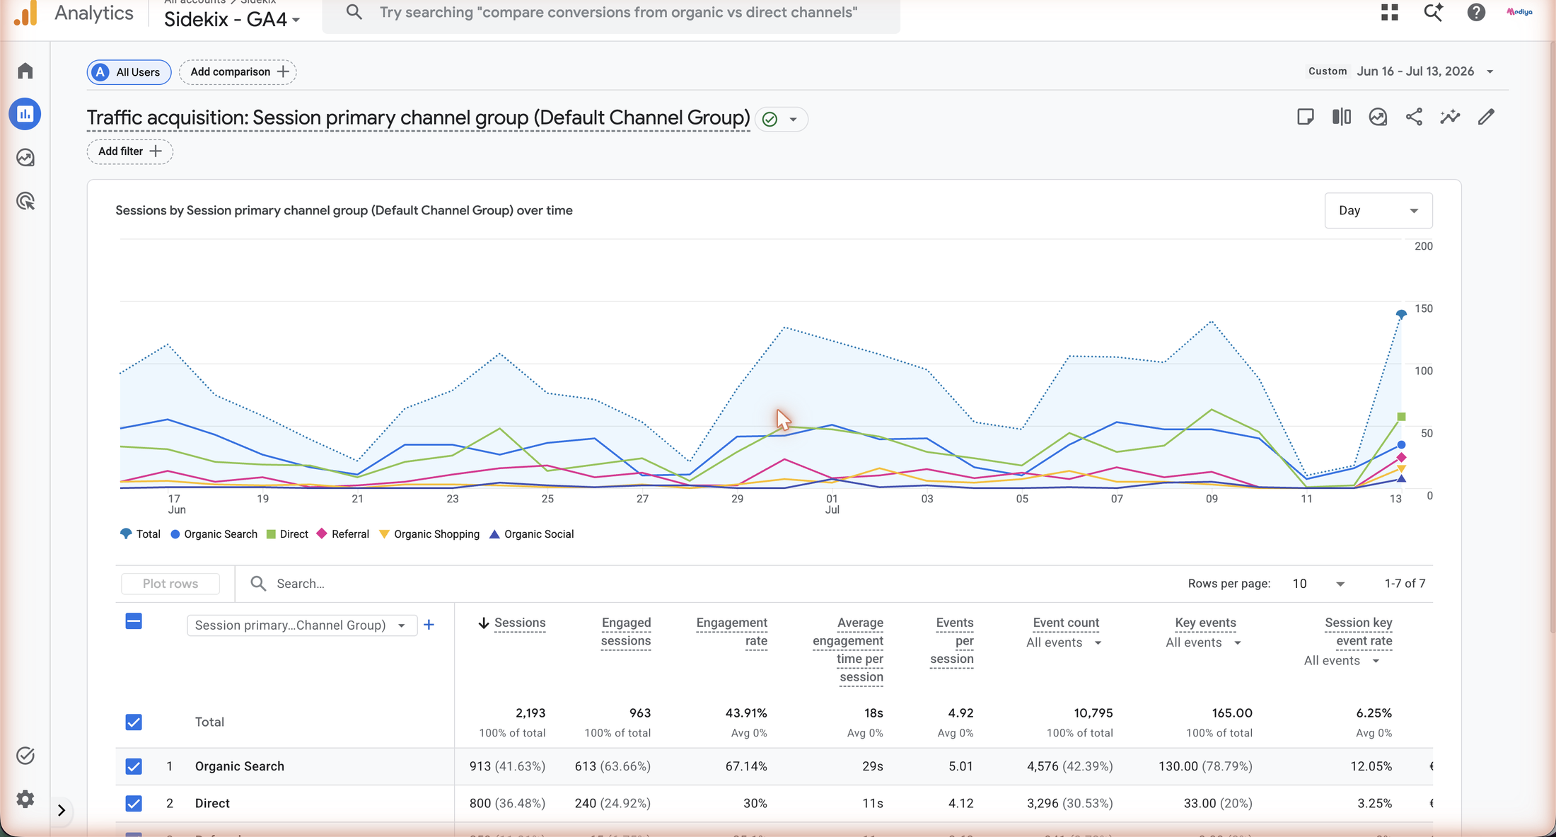Uncheck the Direct row checkbox

pyautogui.click(x=134, y=803)
